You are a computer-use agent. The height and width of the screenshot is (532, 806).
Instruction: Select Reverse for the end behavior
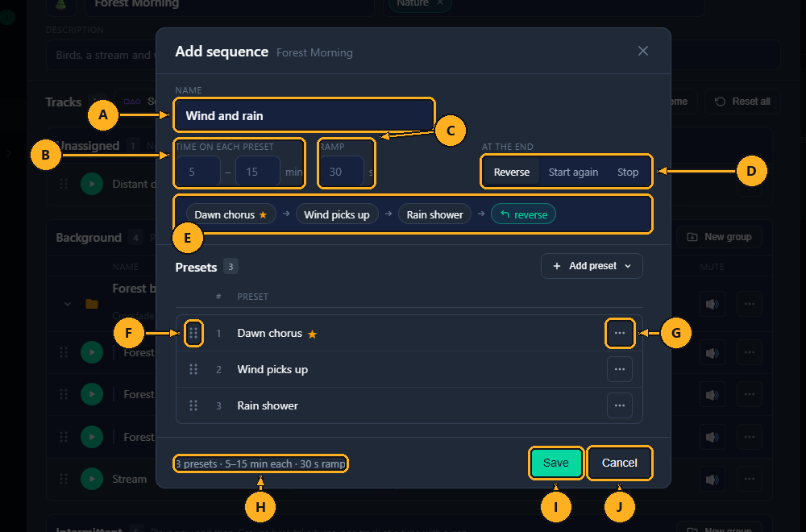tap(512, 172)
